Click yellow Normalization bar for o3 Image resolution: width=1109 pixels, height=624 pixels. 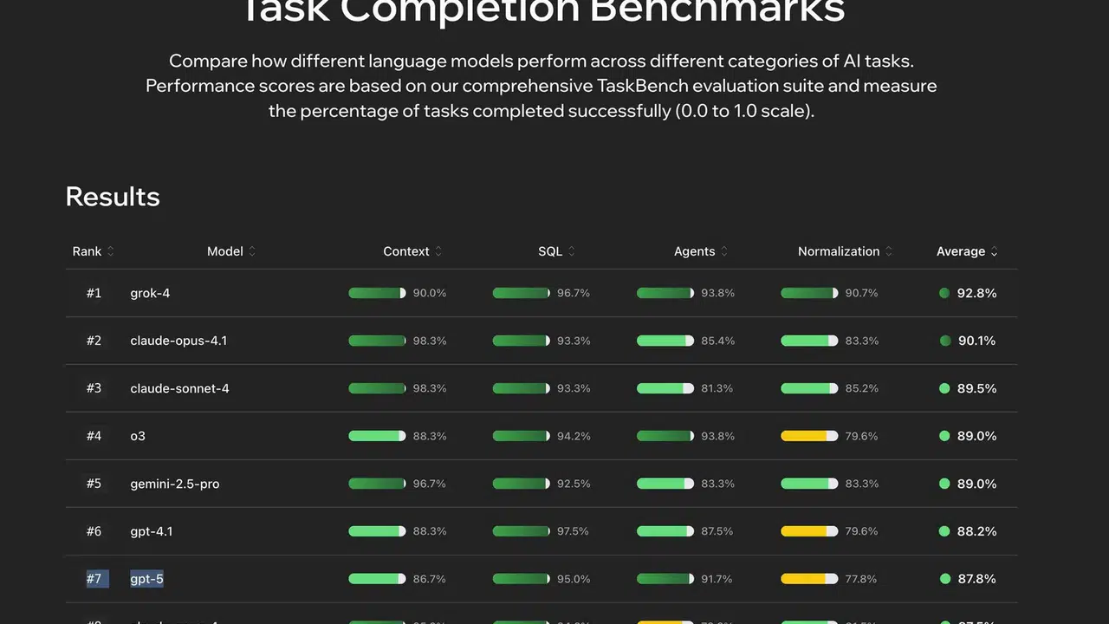coord(809,436)
